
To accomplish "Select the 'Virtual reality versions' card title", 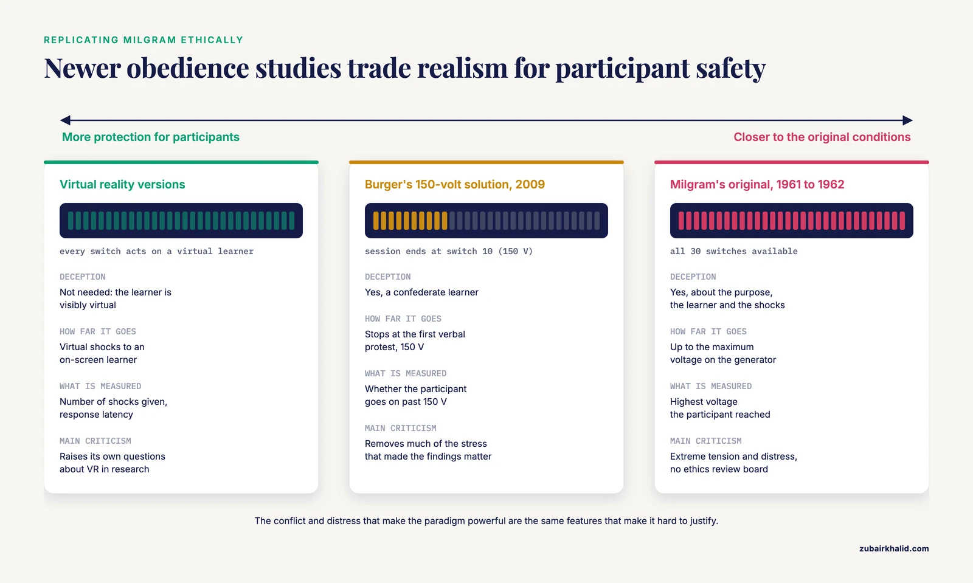I will click(122, 184).
